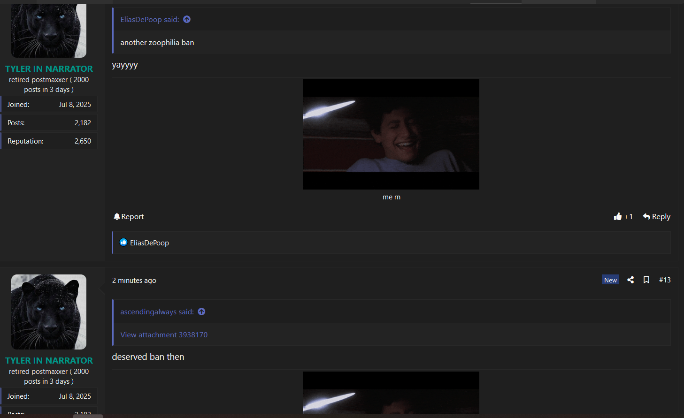Report the 'yayyyy' post
Image resolution: width=684 pixels, height=418 pixels.
pos(129,216)
